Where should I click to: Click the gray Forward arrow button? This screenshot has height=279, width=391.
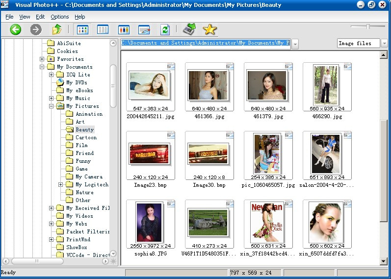[36, 29]
